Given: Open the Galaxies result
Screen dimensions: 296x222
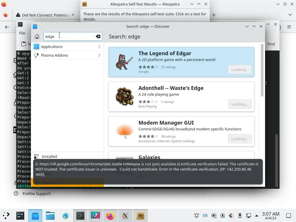Looking at the screenshot, I should point(181,156).
